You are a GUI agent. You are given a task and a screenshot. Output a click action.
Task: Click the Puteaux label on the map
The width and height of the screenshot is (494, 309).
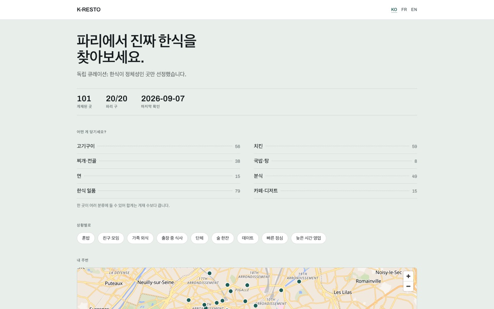(114, 283)
